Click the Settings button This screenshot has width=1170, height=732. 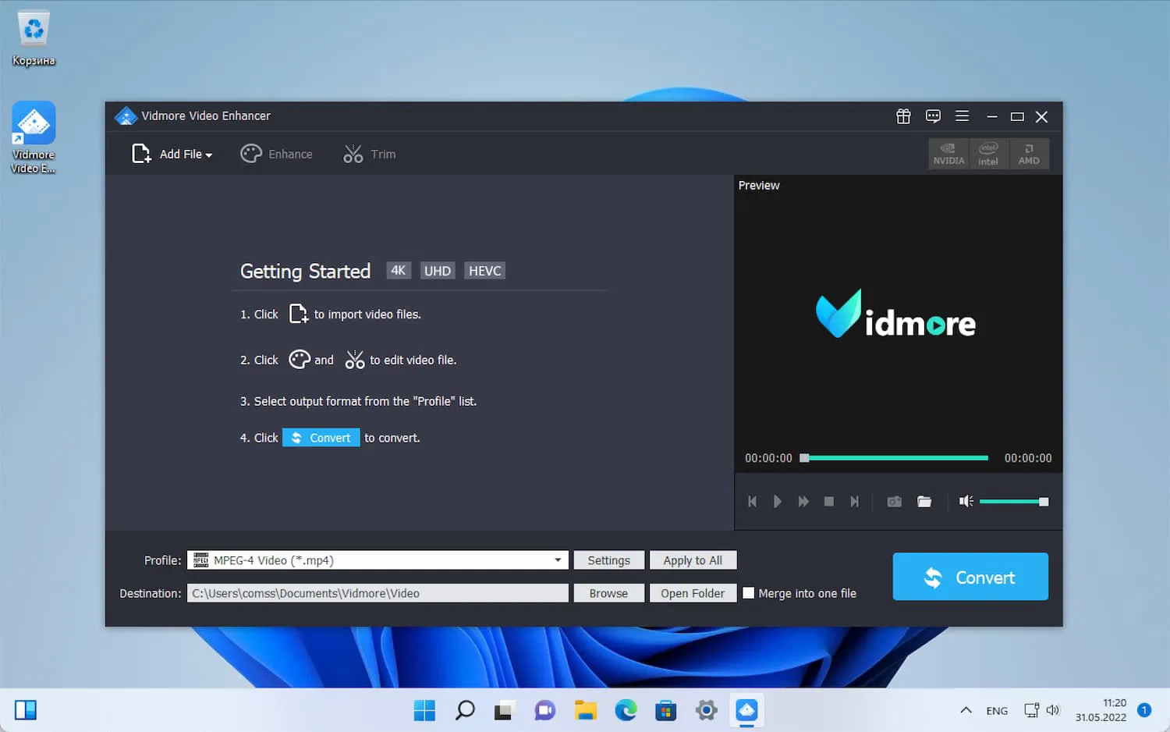point(608,560)
